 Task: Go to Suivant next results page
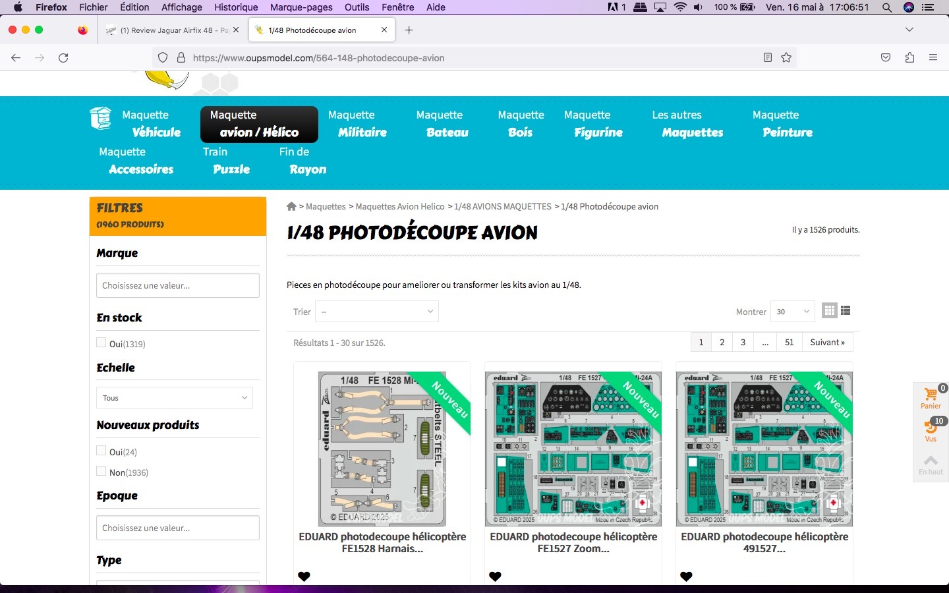click(x=827, y=343)
